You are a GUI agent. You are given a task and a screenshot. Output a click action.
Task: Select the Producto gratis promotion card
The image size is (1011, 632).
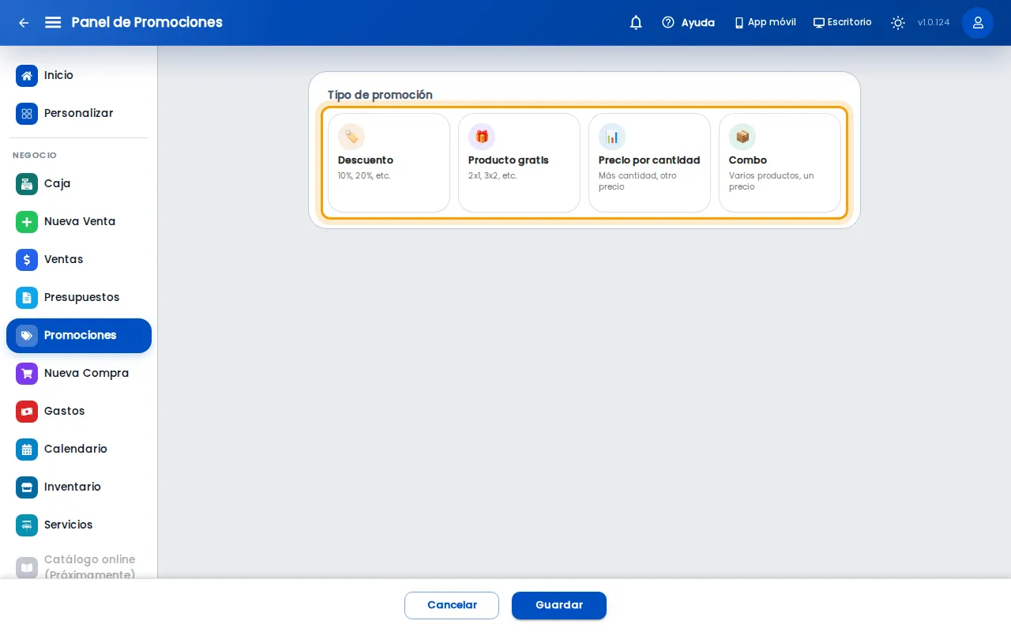pyautogui.click(x=519, y=163)
